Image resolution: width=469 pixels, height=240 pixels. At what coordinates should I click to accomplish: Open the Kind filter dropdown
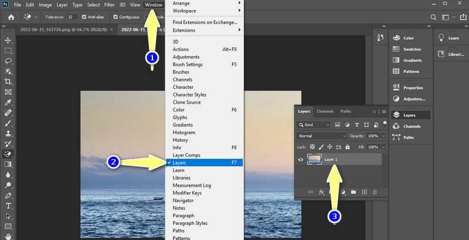(x=314, y=124)
